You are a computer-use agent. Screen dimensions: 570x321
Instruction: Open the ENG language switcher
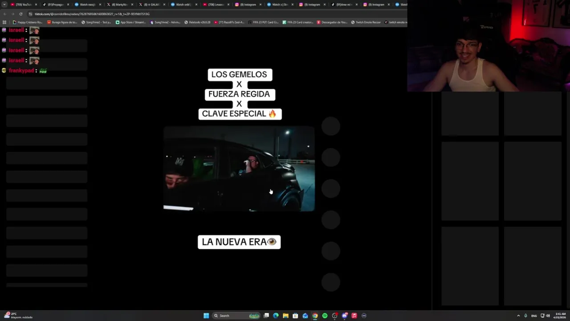click(x=534, y=316)
